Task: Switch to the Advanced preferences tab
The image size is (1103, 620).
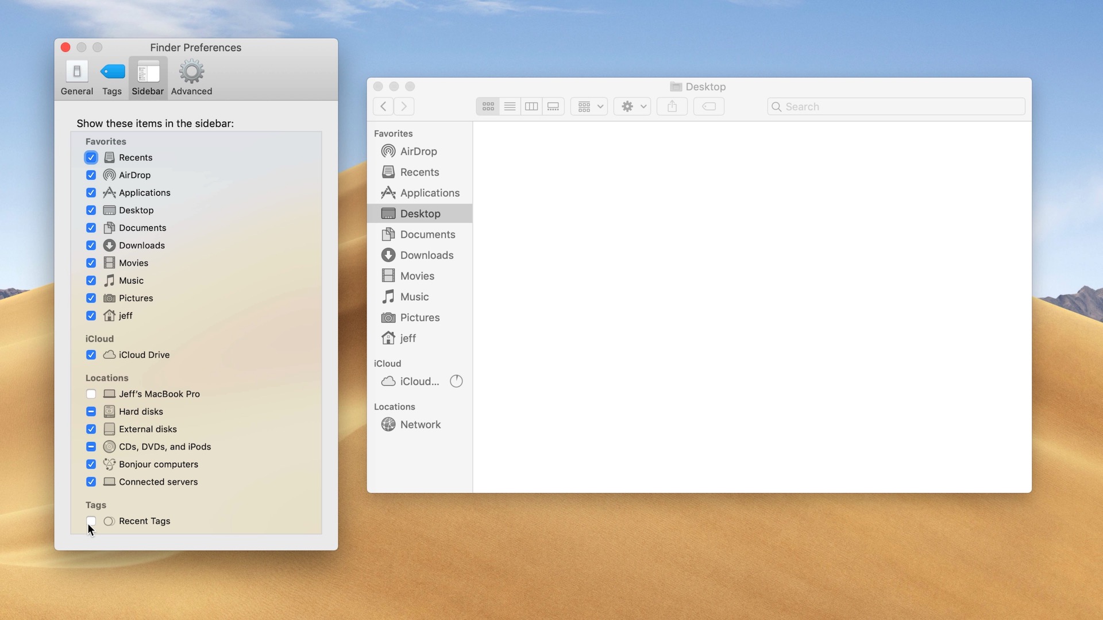Action: click(191, 76)
